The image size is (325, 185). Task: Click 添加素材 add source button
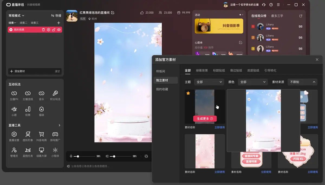17,71
